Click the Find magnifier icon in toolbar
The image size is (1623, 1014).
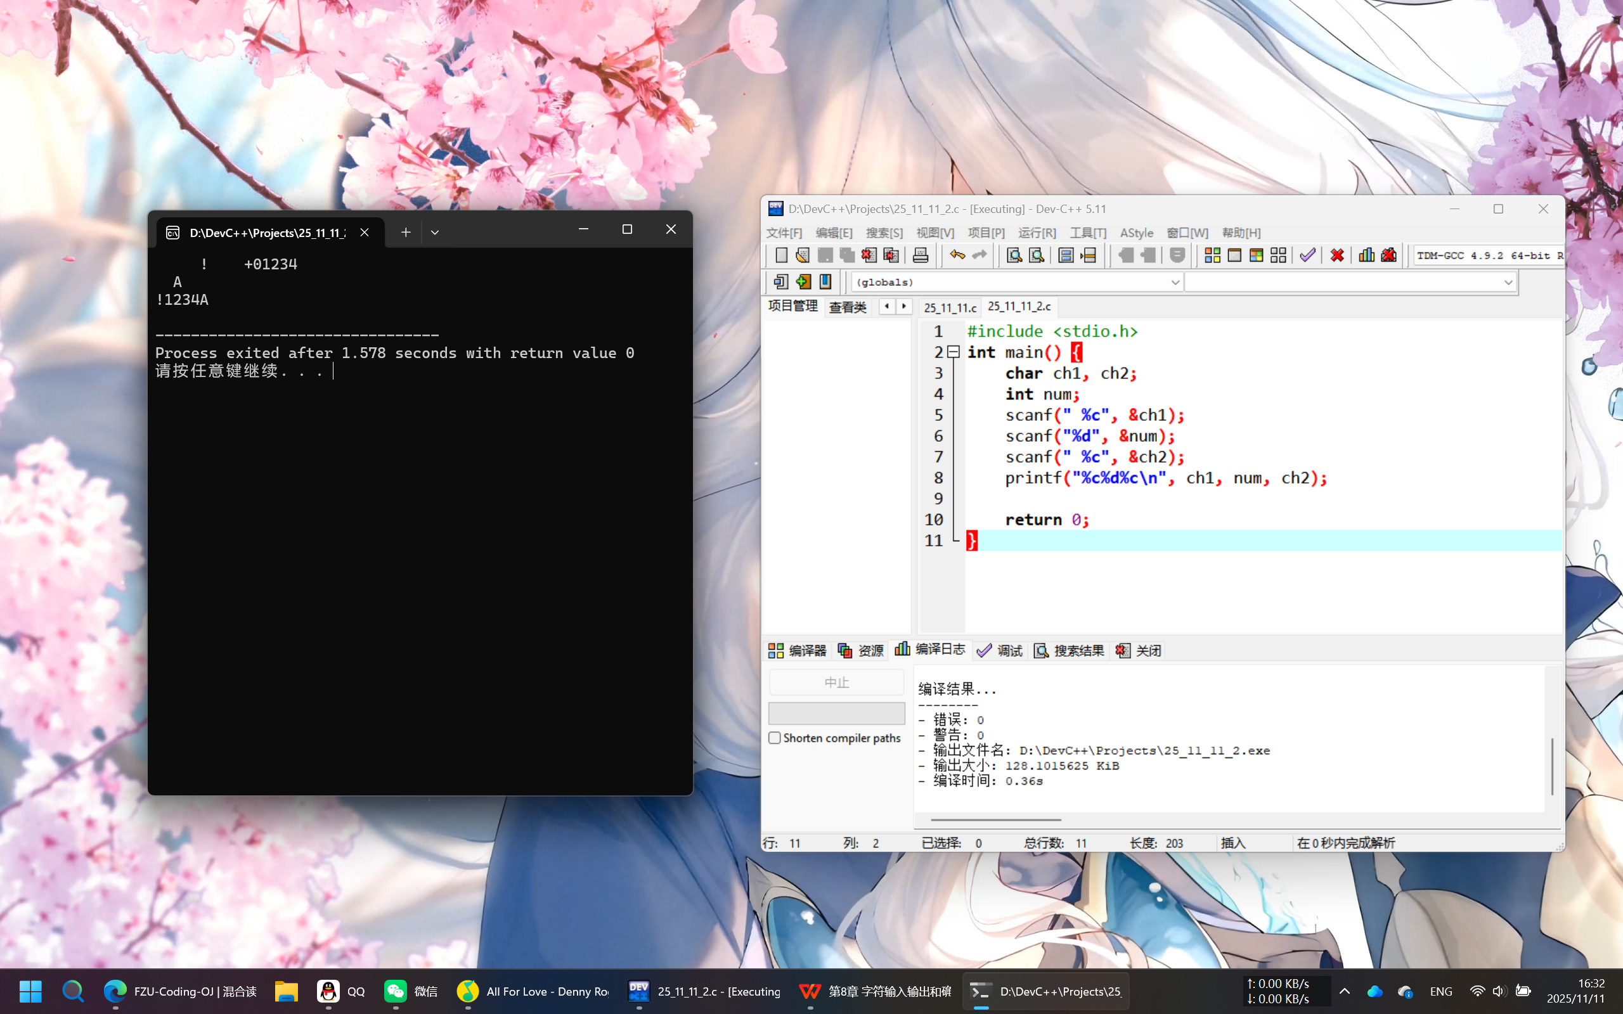tap(1014, 255)
